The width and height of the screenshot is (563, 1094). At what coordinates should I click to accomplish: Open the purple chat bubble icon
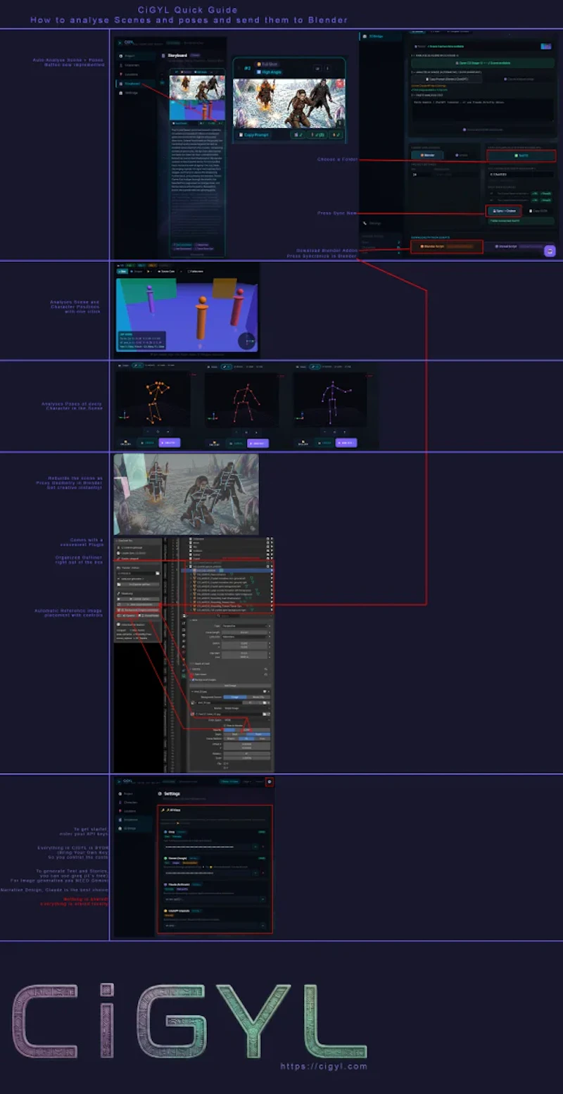coord(549,251)
